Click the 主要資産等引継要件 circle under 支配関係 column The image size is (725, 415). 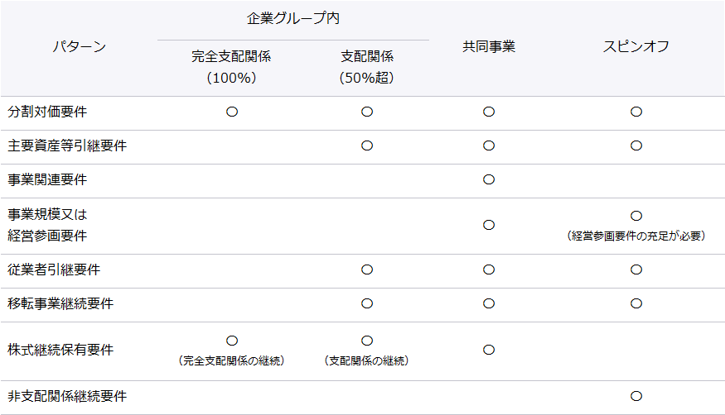367,145
